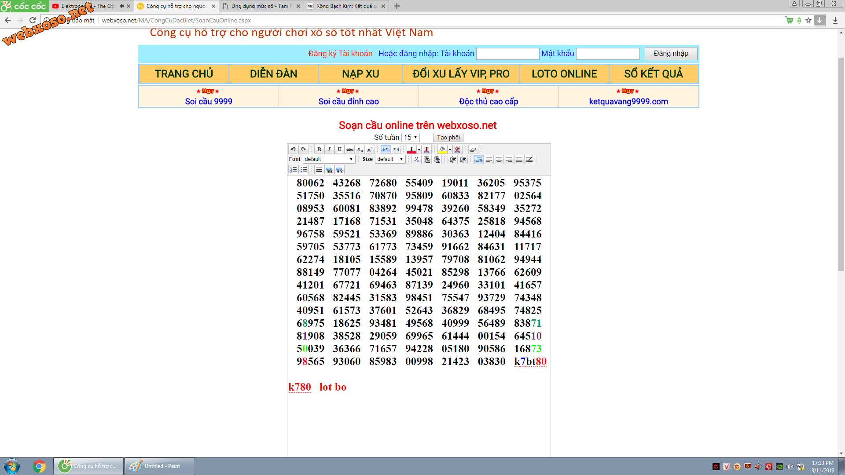The width and height of the screenshot is (845, 475).
Task: Click the Redo icon in editor toolbar
Action: coord(303,150)
